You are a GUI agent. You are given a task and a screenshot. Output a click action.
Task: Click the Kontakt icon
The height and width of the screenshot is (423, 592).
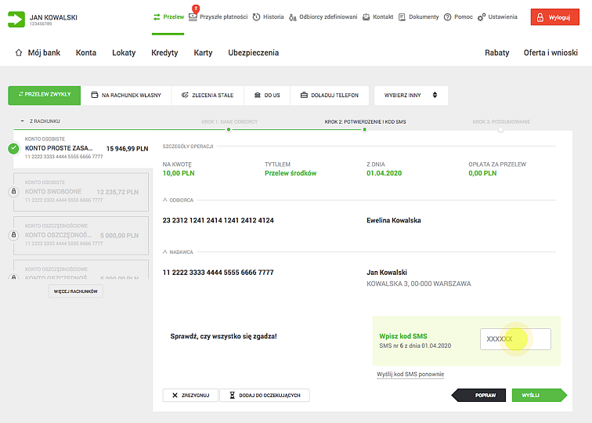[366, 17]
